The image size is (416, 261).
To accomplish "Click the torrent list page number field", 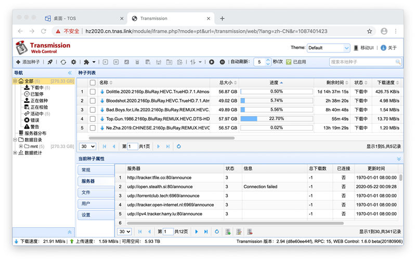I will (x=133, y=147).
